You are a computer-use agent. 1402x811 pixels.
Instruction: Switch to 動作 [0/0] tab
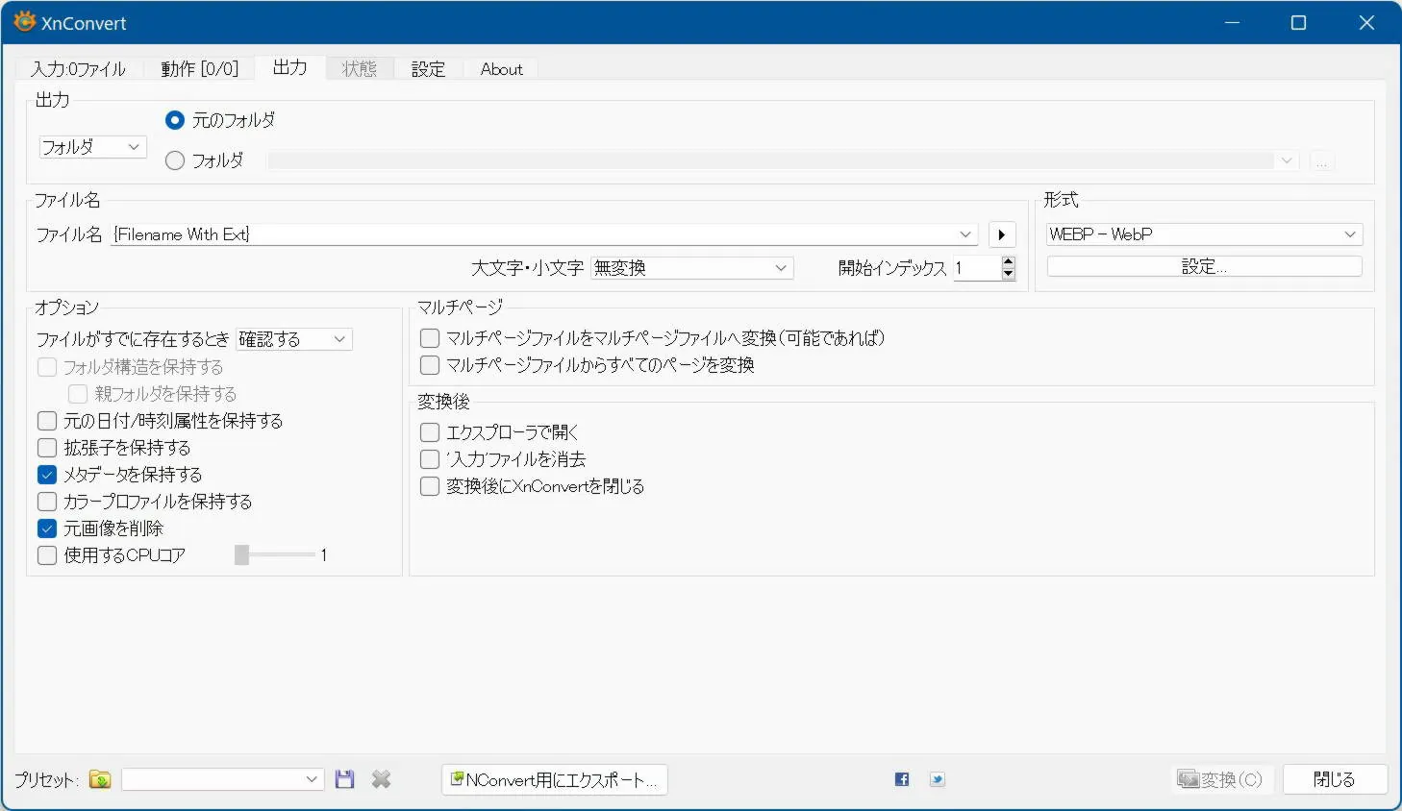(199, 69)
